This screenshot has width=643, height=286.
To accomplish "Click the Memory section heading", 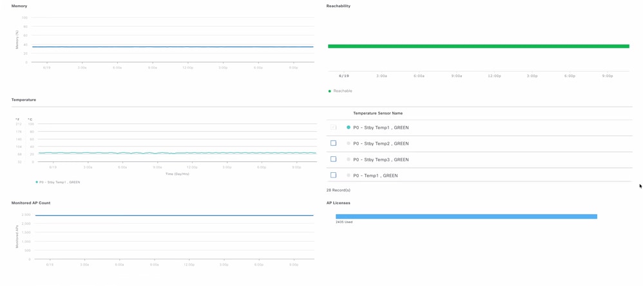I will pos(19,6).
